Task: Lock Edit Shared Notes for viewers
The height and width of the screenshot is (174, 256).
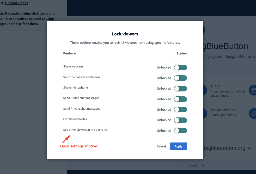Action: coord(180,120)
